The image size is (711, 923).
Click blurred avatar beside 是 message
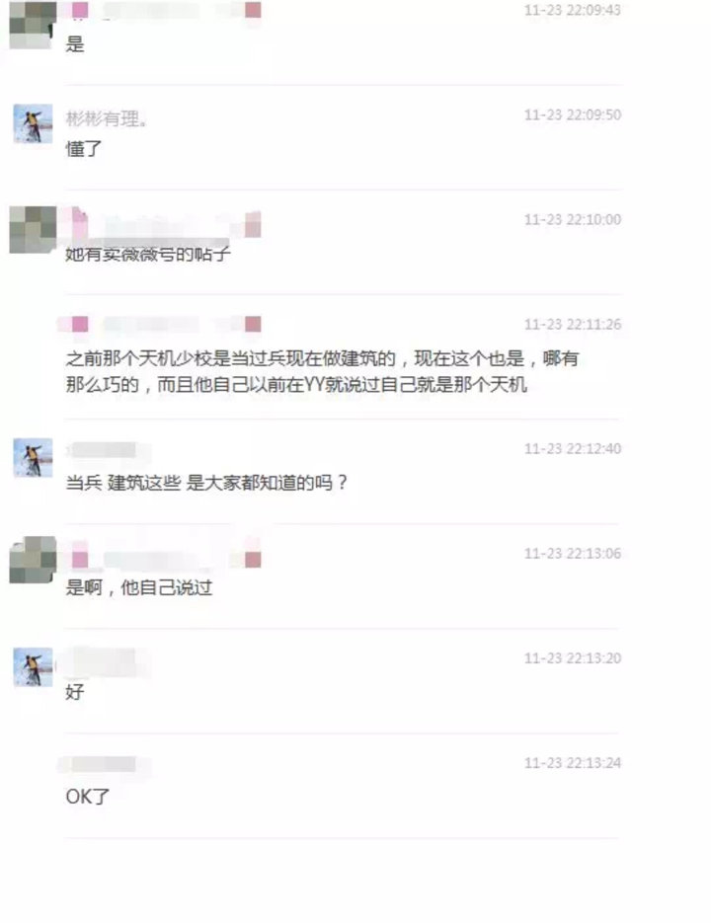pyautogui.click(x=33, y=24)
